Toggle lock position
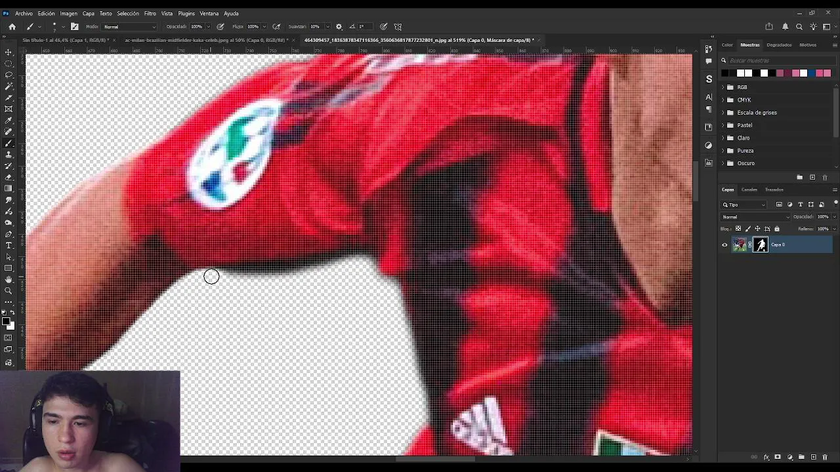The image size is (840, 472). 757,229
